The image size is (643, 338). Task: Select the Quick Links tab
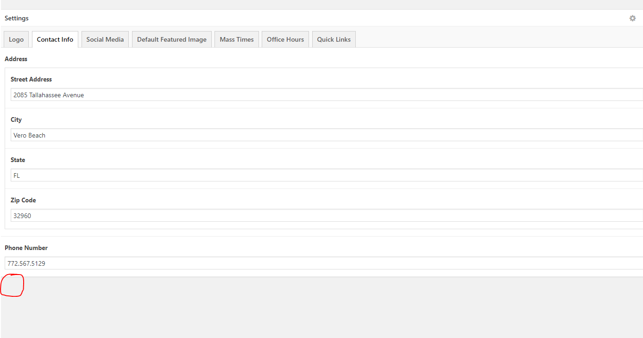point(334,39)
